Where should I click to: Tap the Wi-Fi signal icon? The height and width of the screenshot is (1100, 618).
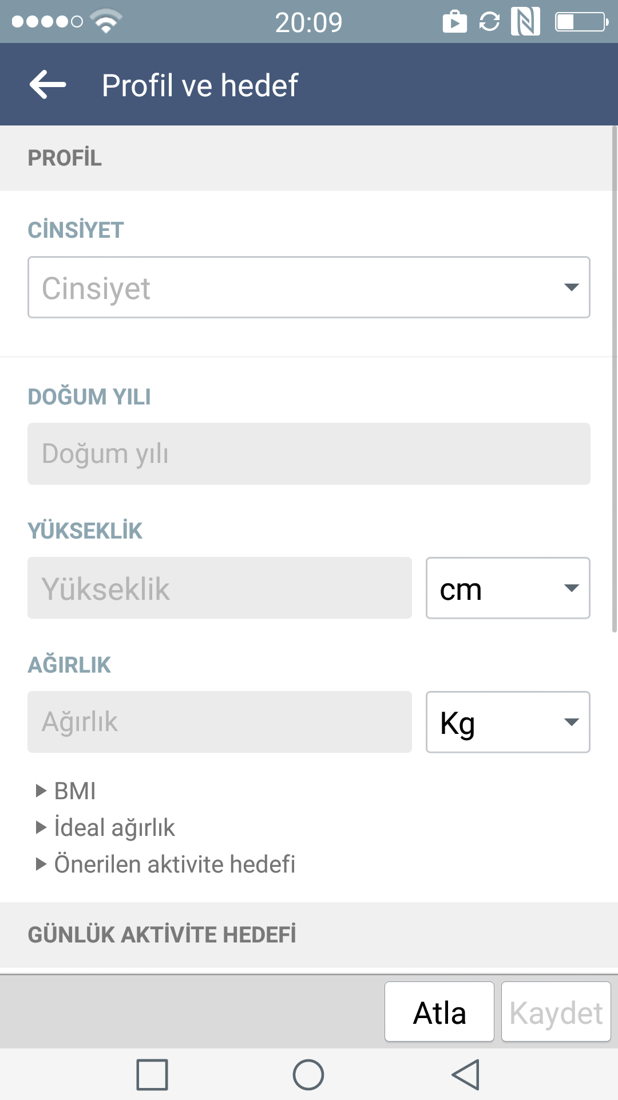coord(106,22)
